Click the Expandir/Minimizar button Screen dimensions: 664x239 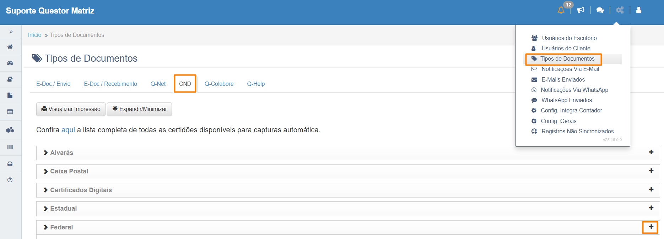click(140, 109)
